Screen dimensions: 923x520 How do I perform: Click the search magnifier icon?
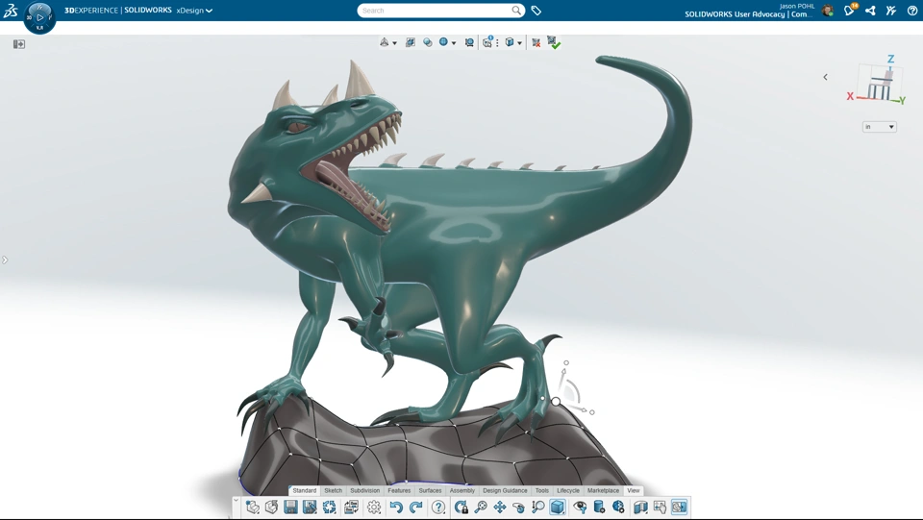pos(516,10)
